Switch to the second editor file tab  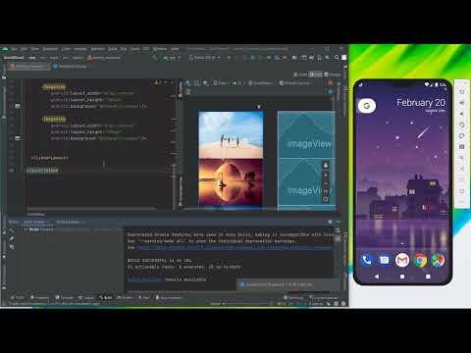point(70,67)
